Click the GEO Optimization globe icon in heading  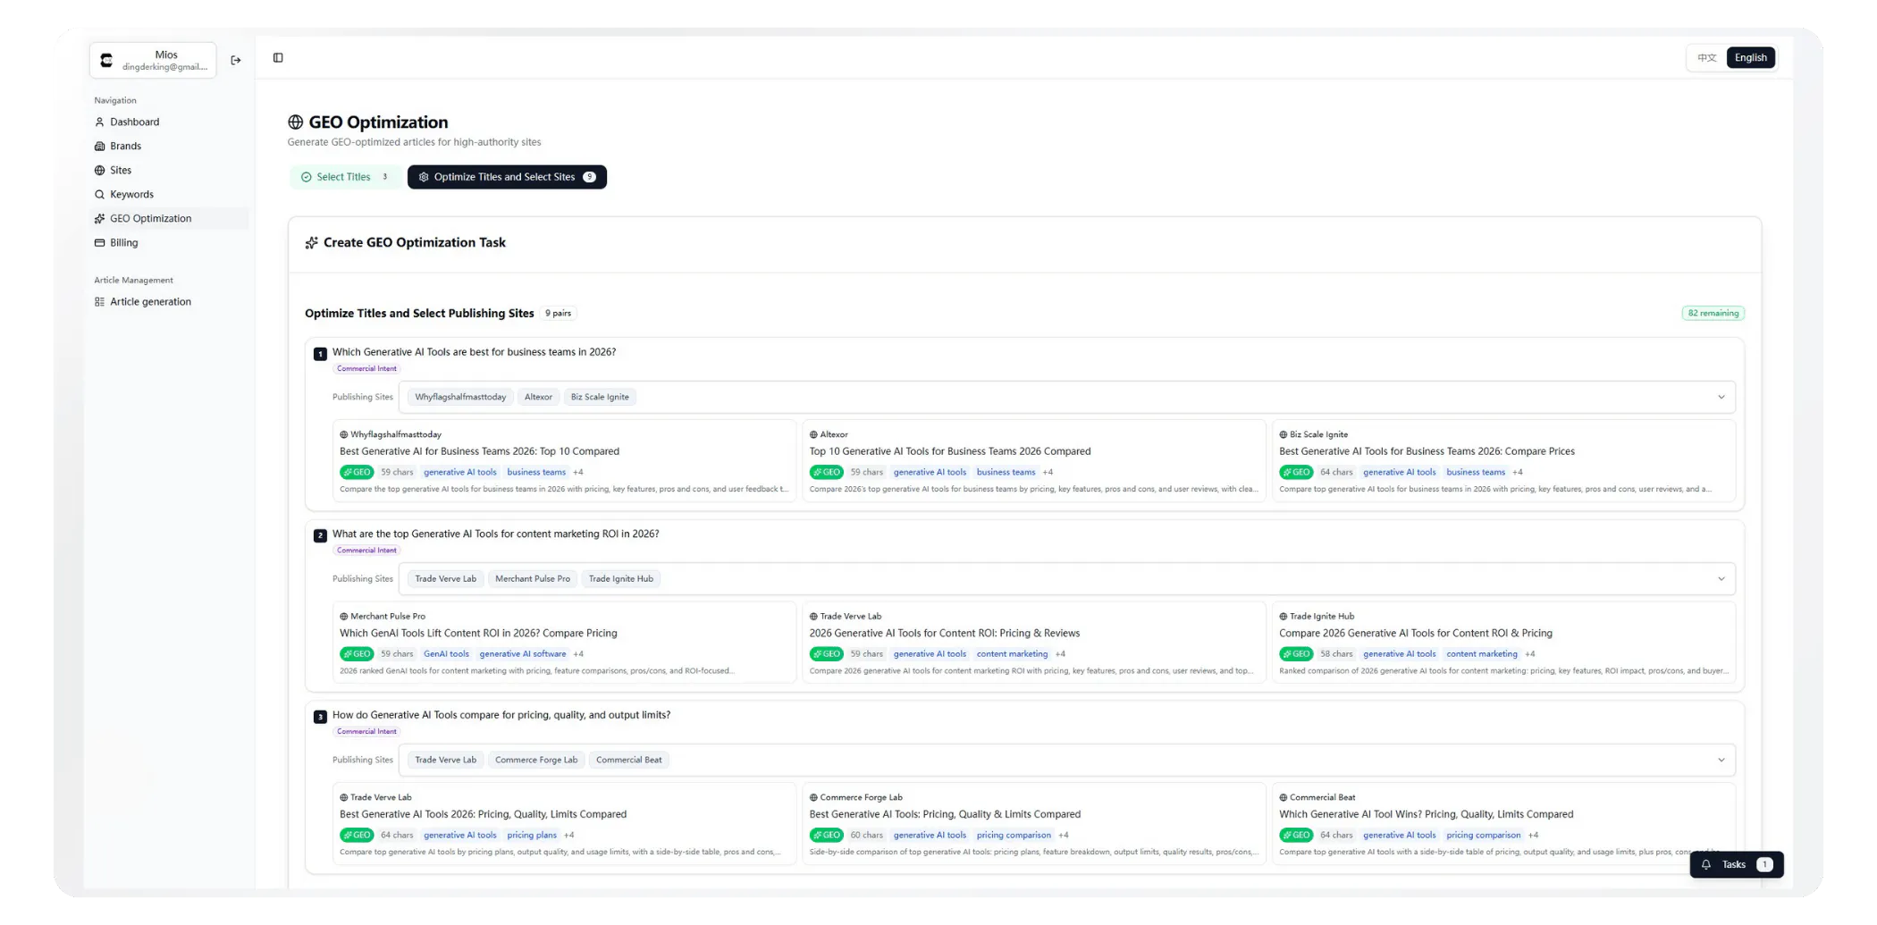point(296,122)
